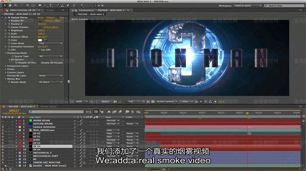This screenshot has width=306, height=171.
Task: Open the composition mini-flowchart in timeline
Action: tap(89, 112)
